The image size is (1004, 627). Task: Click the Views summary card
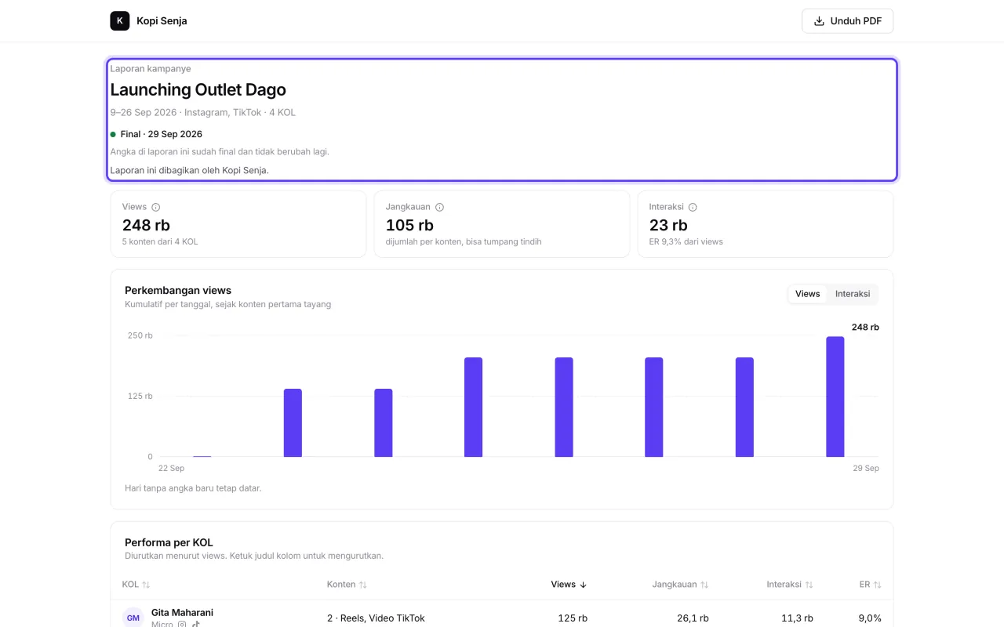point(238,224)
